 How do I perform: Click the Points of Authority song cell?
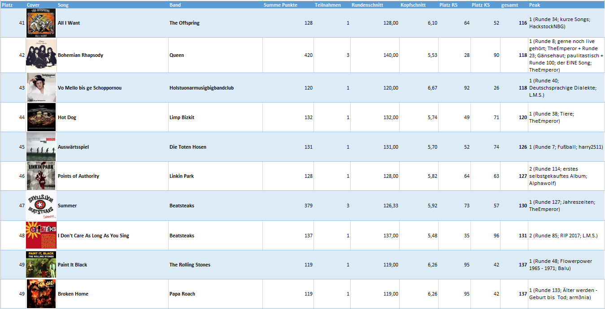(113, 176)
